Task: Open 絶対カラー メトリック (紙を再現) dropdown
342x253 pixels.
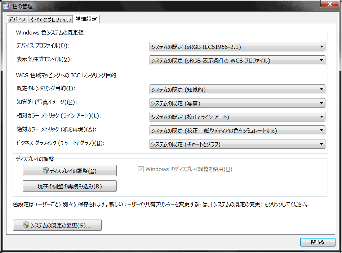Action: tap(237, 130)
